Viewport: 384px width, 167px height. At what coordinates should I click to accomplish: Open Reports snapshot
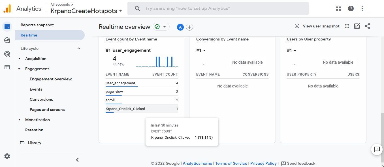(37, 25)
